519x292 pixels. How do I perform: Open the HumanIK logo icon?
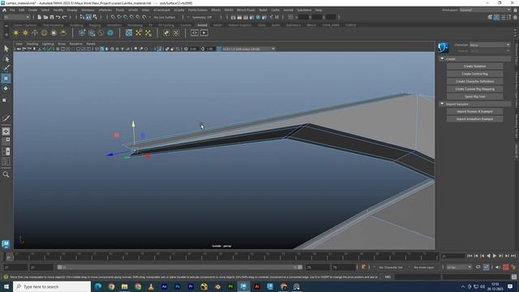click(x=444, y=47)
